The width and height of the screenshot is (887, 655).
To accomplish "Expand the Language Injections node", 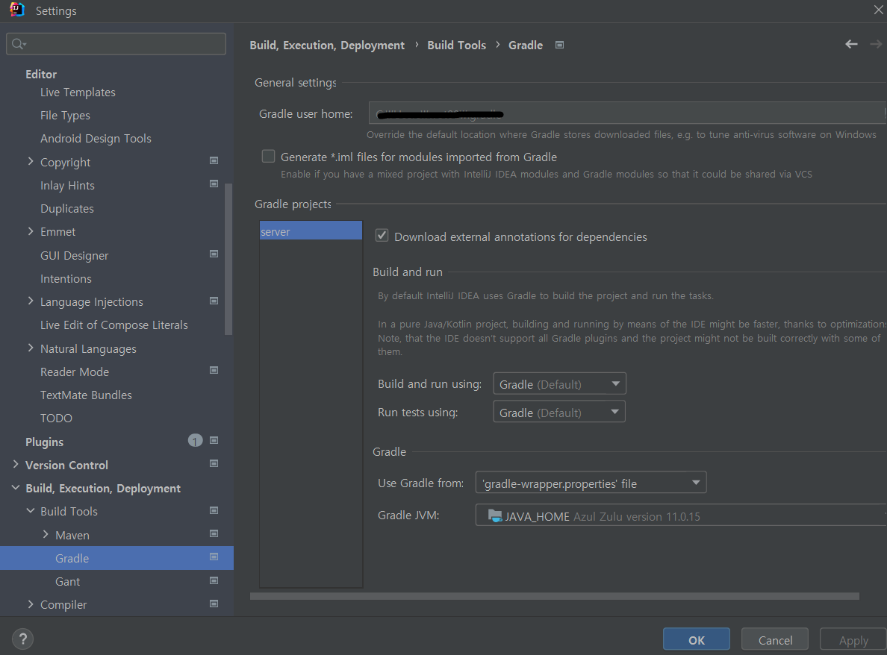I will [31, 301].
